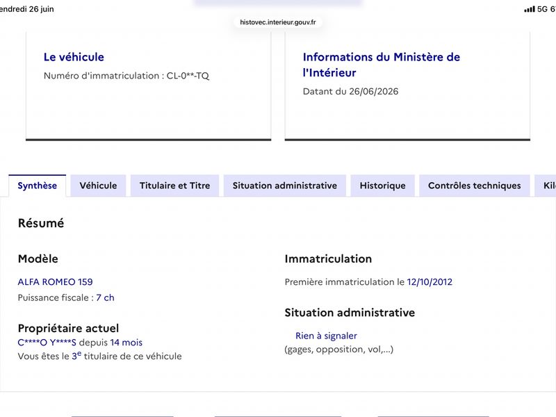556x417 pixels.
Task: Click the Le véhicule card heading
Action: pyautogui.click(x=74, y=57)
